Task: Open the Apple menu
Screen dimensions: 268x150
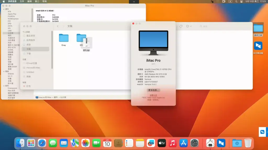Action: tap(4, 1)
